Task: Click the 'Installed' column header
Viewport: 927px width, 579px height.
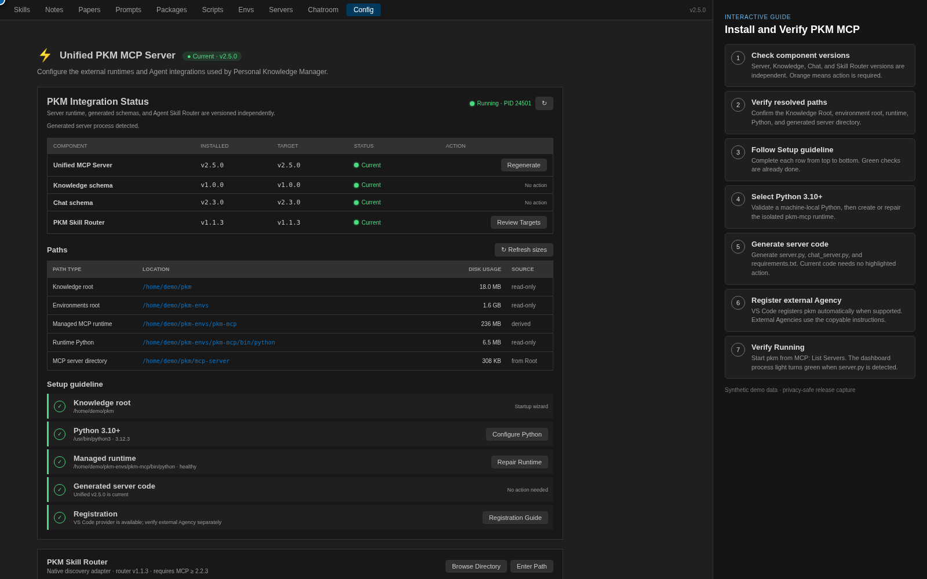Action: pyautogui.click(x=214, y=146)
